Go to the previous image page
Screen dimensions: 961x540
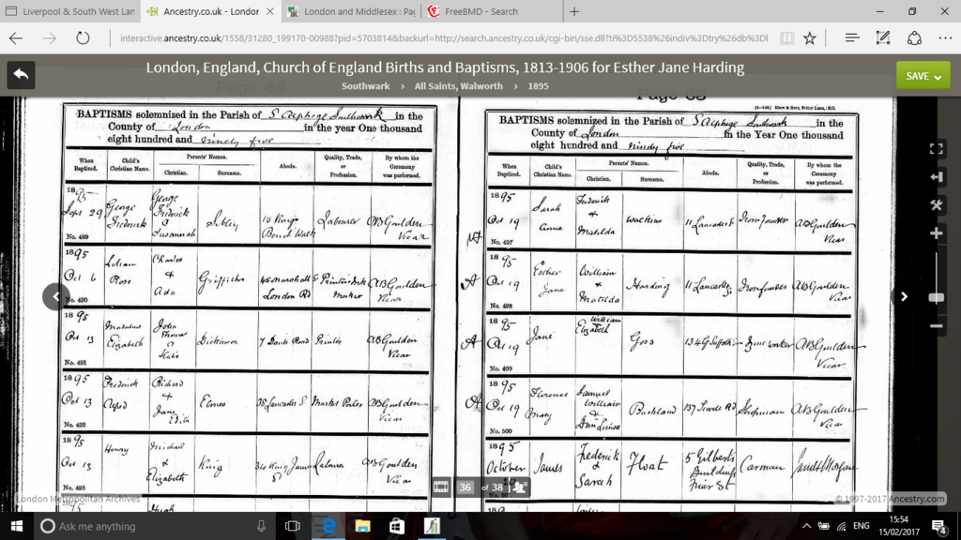click(55, 297)
